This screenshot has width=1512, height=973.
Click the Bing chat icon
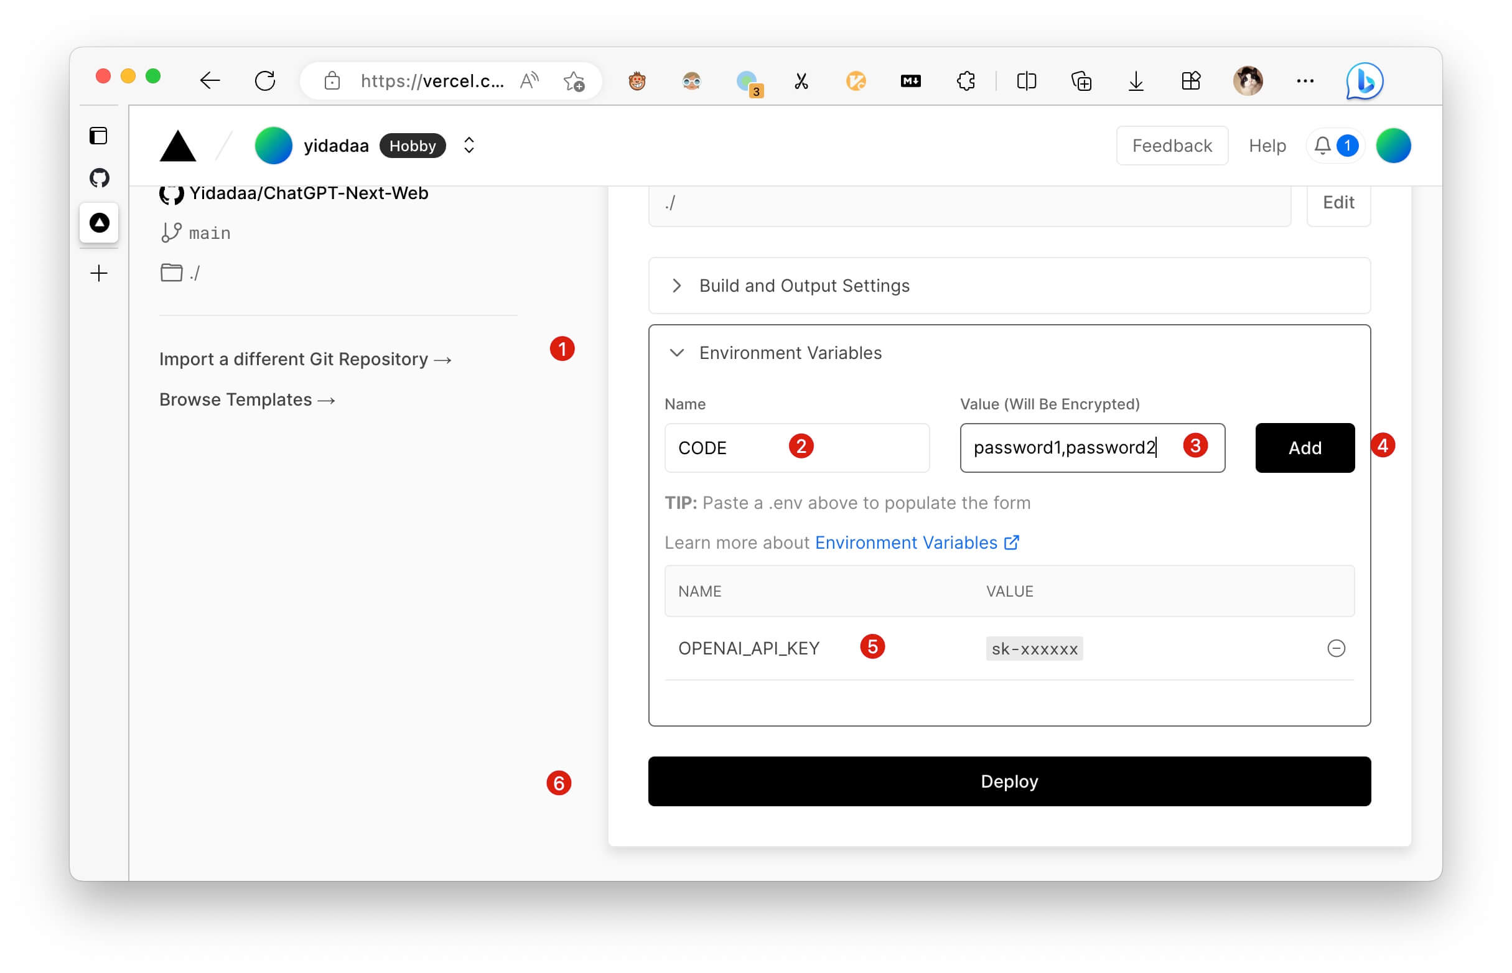coord(1365,81)
